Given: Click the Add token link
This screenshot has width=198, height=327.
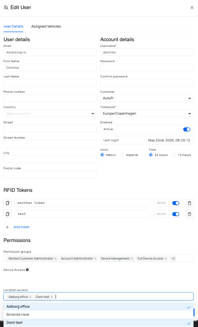Looking at the screenshot, I should point(21,227).
